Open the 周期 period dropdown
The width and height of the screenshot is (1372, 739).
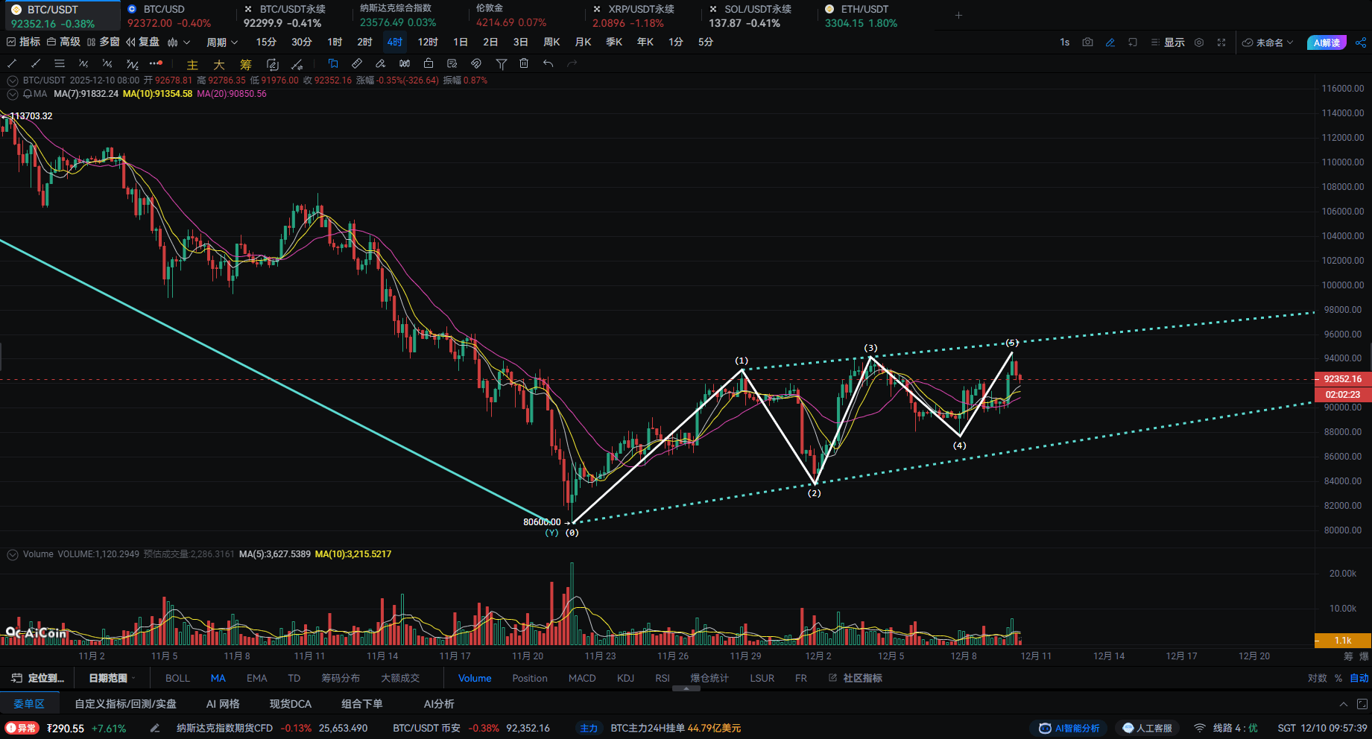(x=222, y=42)
